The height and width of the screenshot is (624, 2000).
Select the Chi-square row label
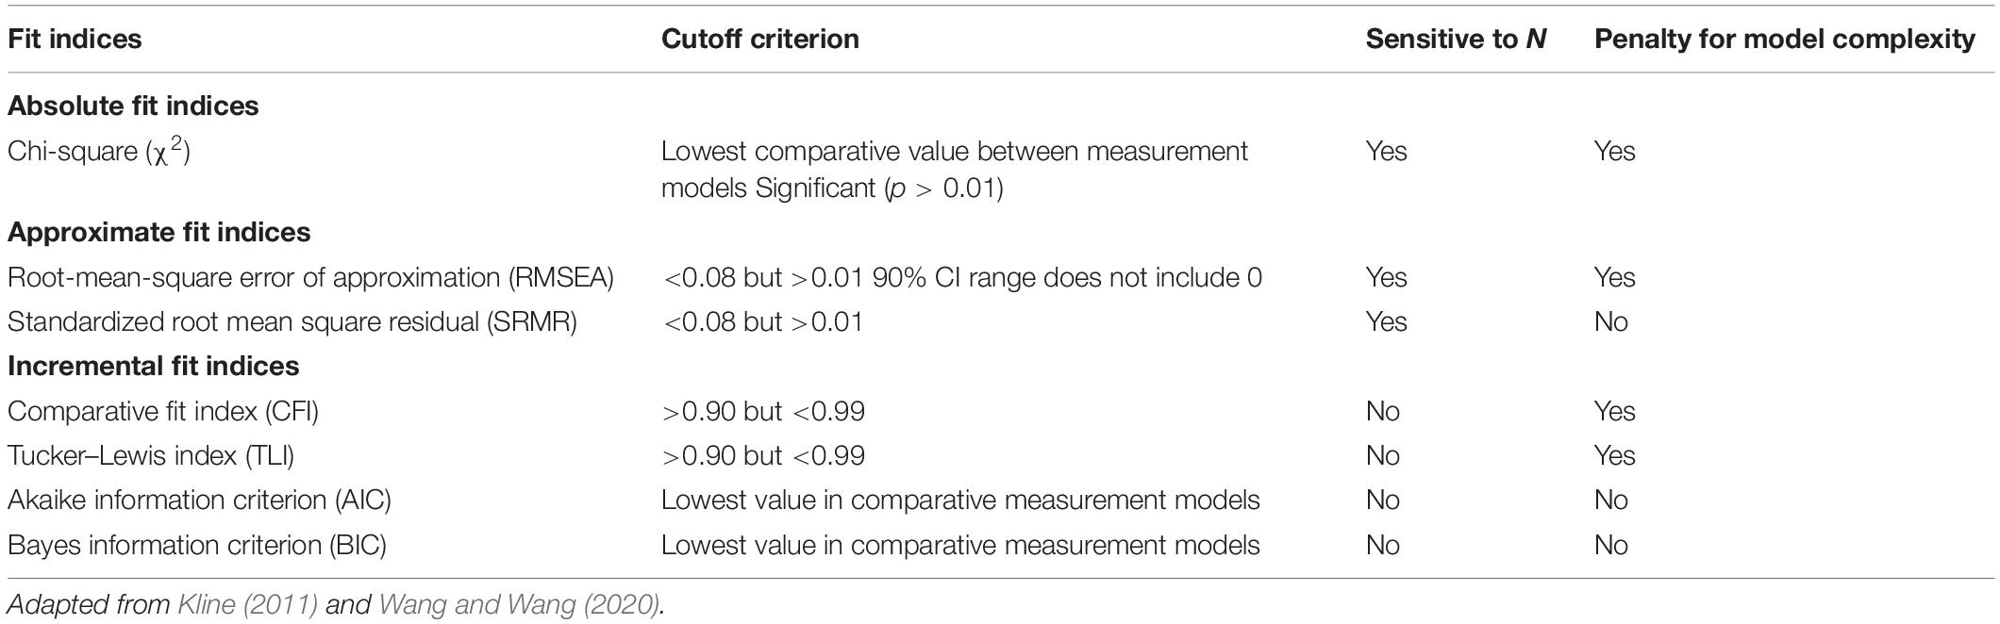[x=99, y=151]
